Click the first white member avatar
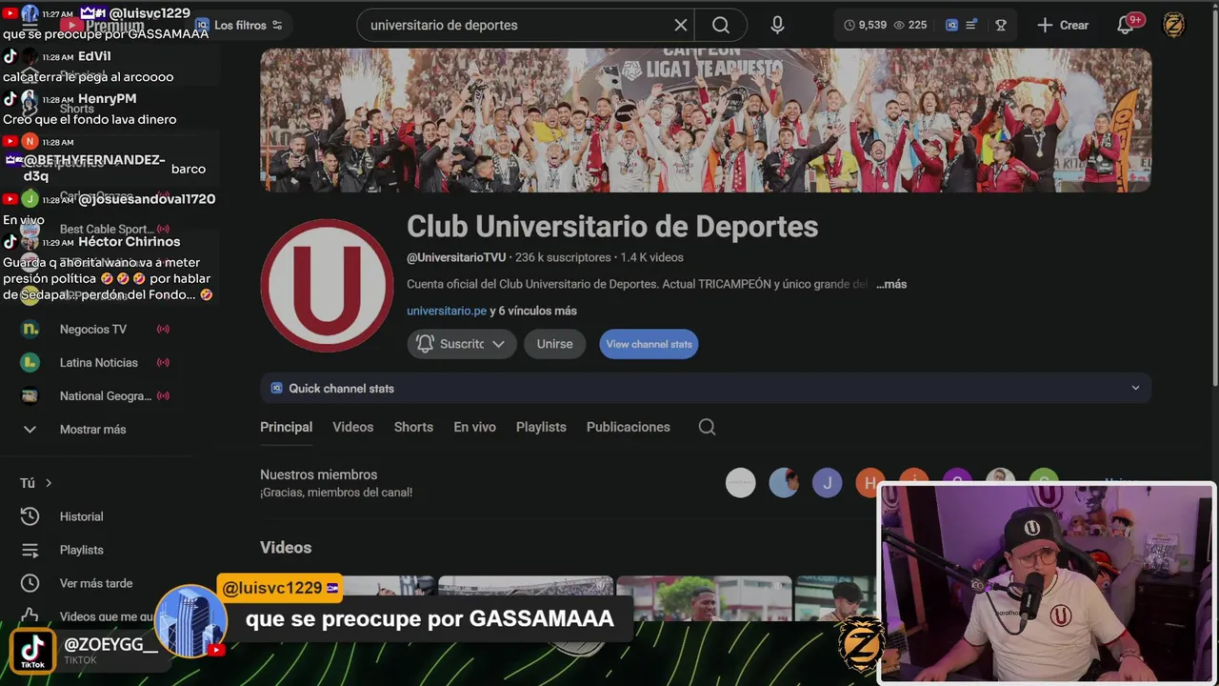 pyautogui.click(x=740, y=483)
